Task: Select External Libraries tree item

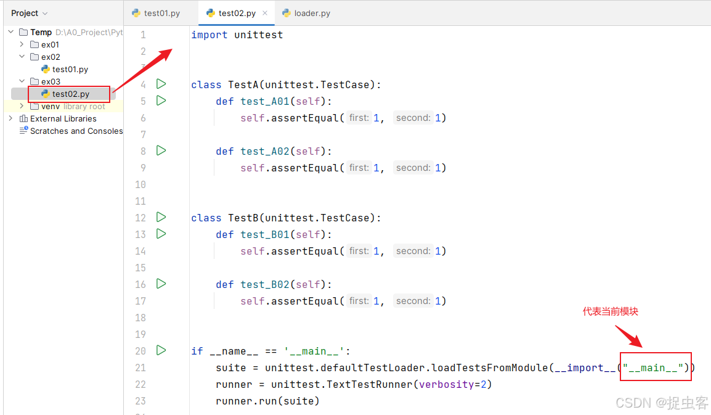Action: pos(63,118)
